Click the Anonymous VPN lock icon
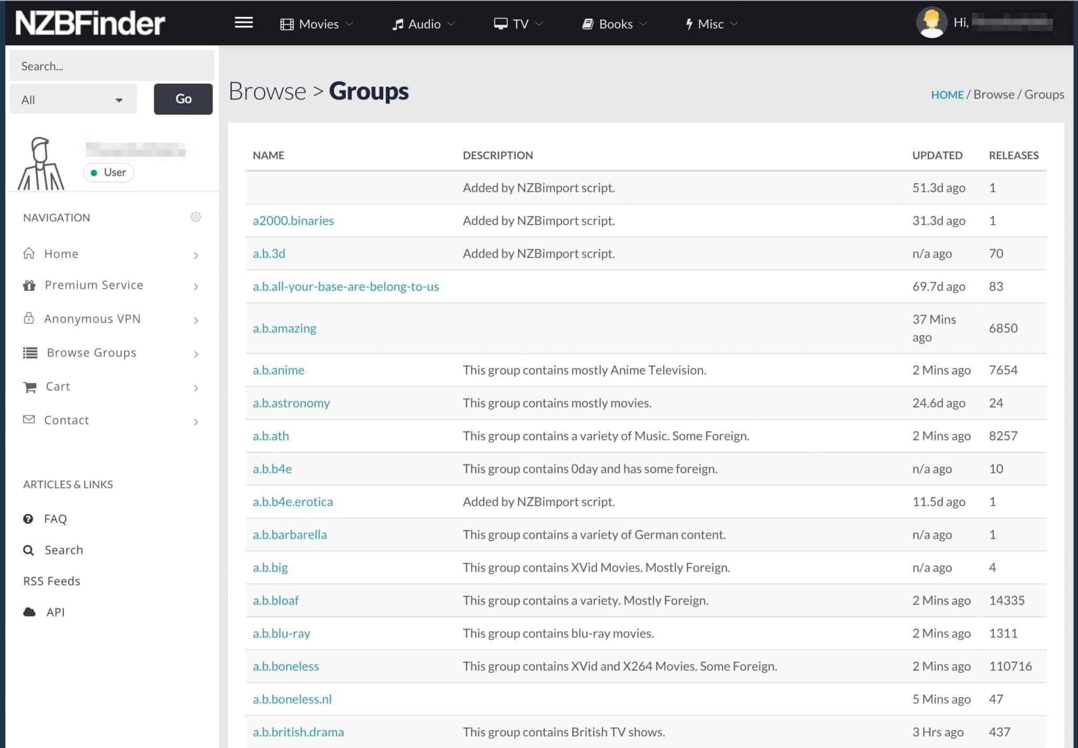The width and height of the screenshot is (1078, 748). tap(29, 319)
